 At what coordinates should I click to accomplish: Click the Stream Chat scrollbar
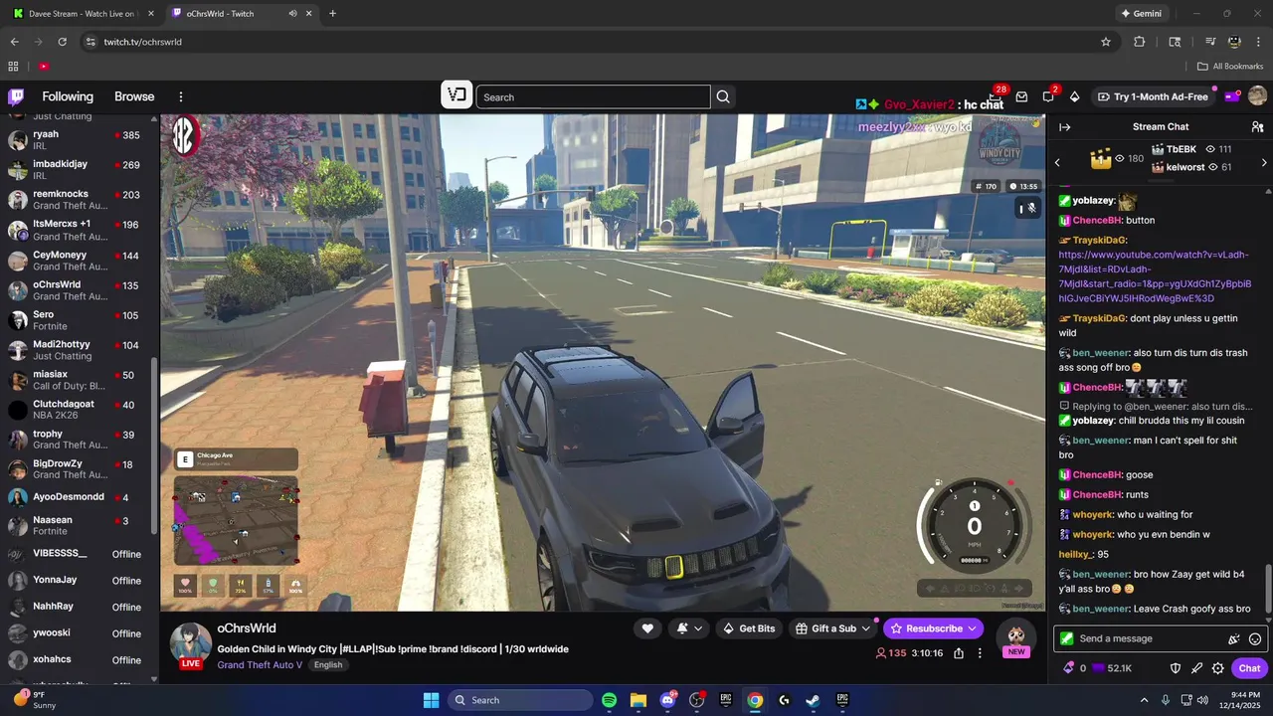[x=1268, y=589]
